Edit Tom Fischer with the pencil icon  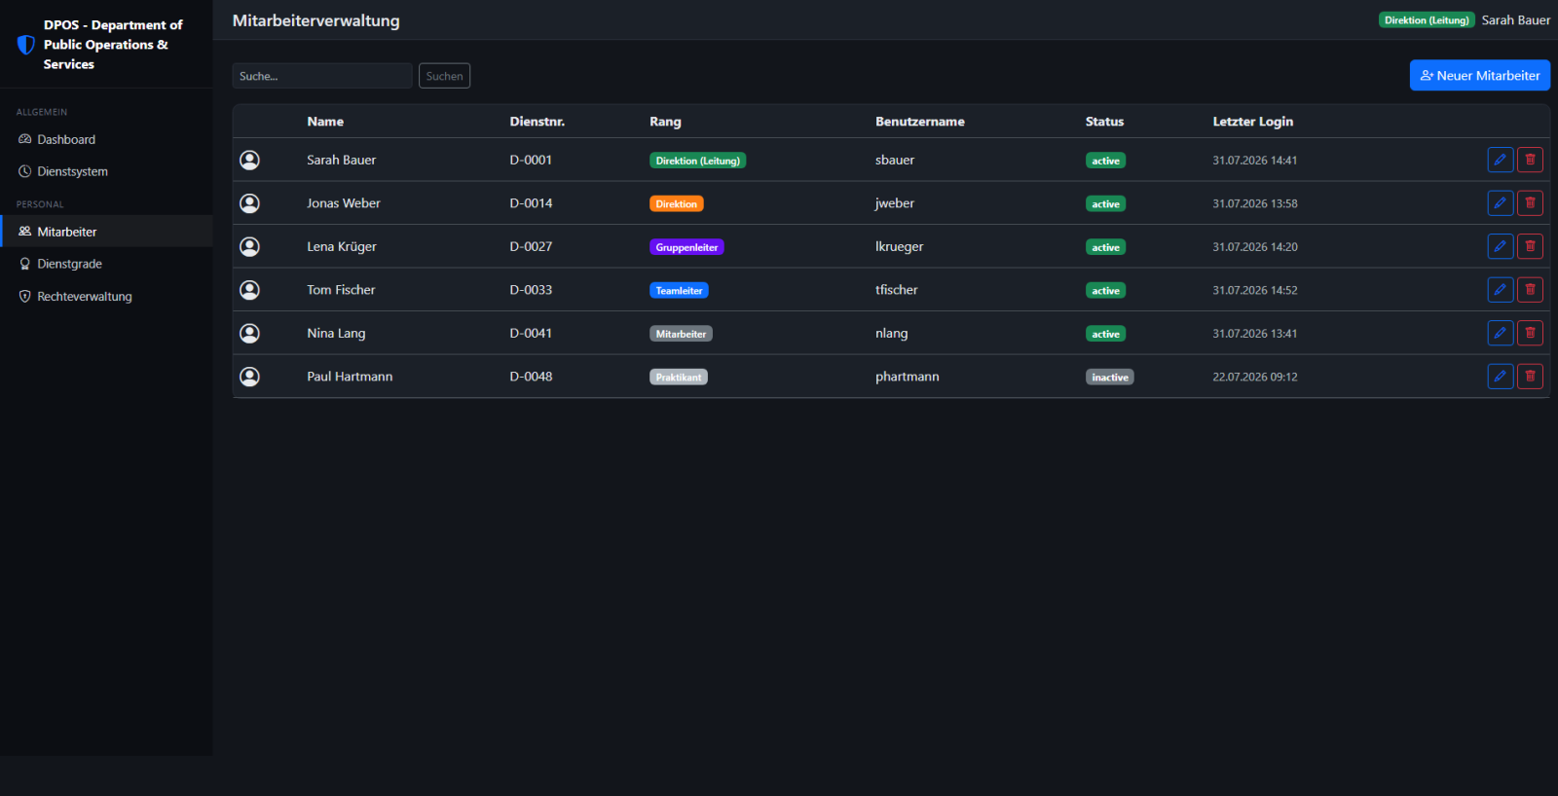(1501, 290)
